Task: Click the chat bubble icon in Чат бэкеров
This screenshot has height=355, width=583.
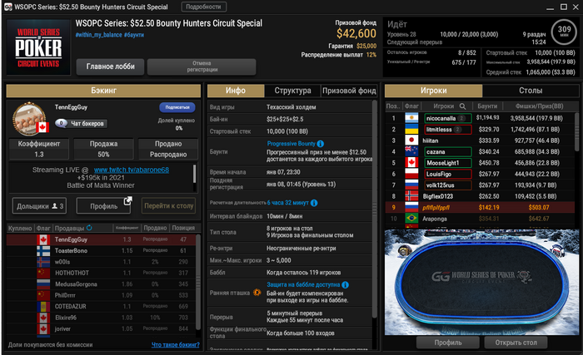Action: (x=62, y=123)
